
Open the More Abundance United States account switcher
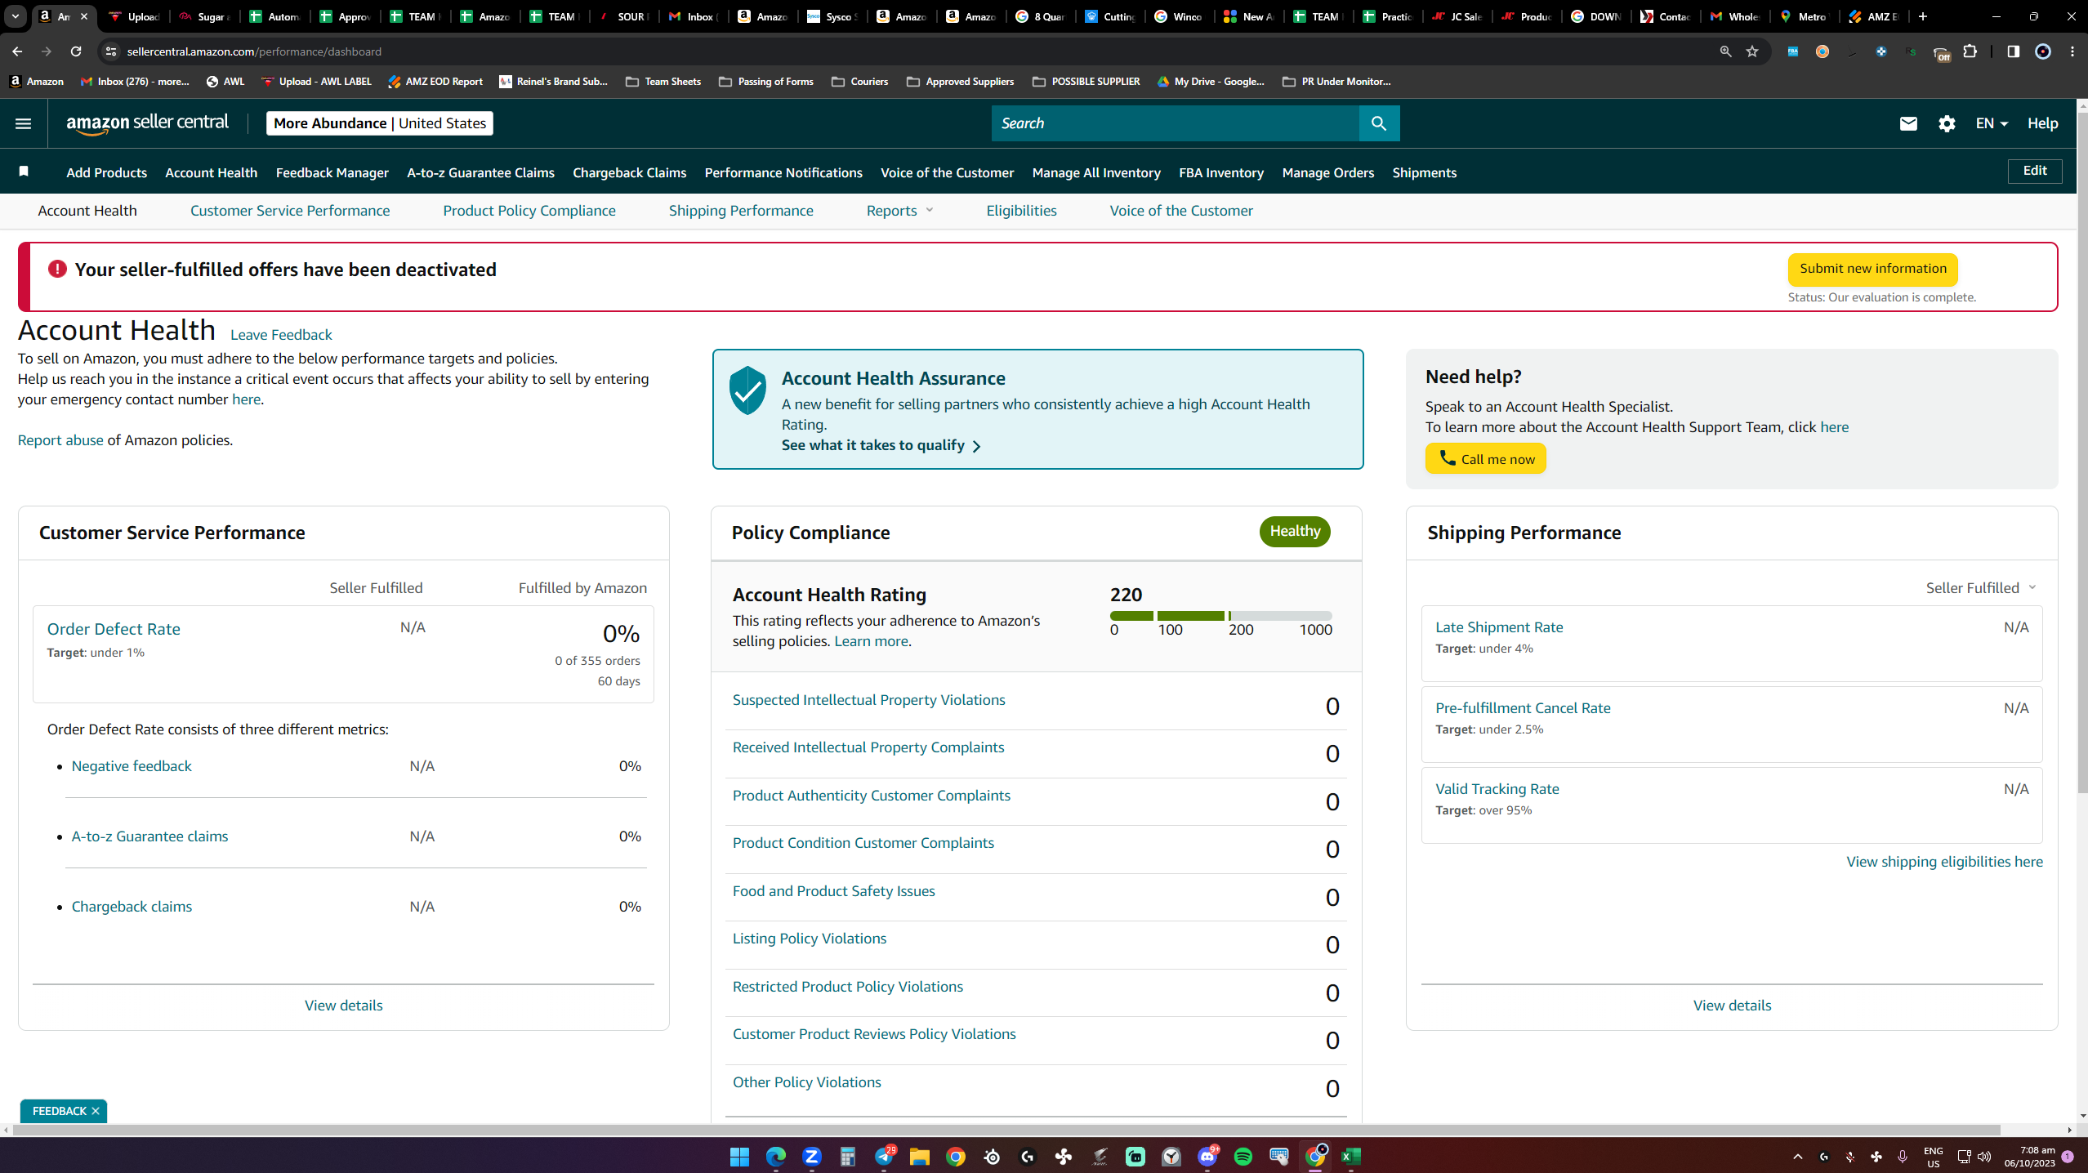click(380, 123)
